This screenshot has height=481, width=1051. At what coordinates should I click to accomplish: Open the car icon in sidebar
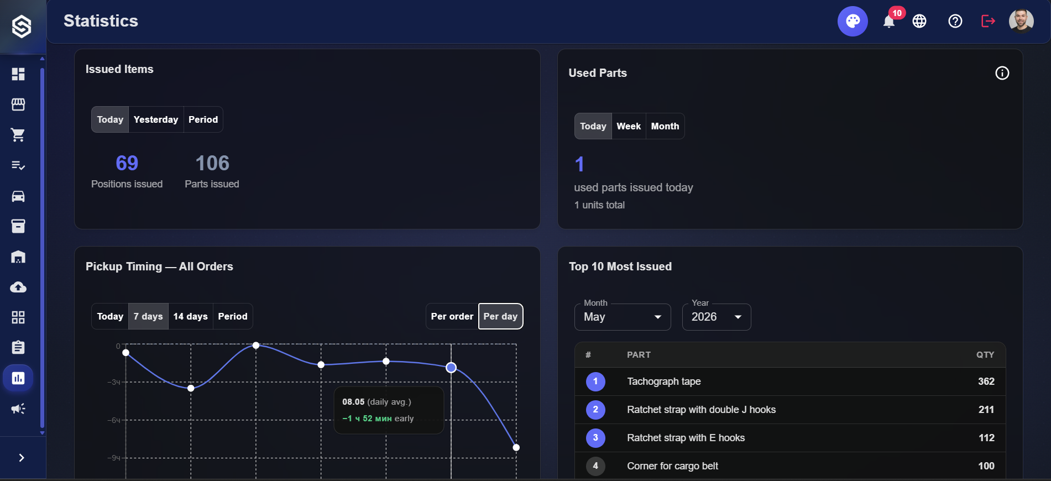coord(18,196)
